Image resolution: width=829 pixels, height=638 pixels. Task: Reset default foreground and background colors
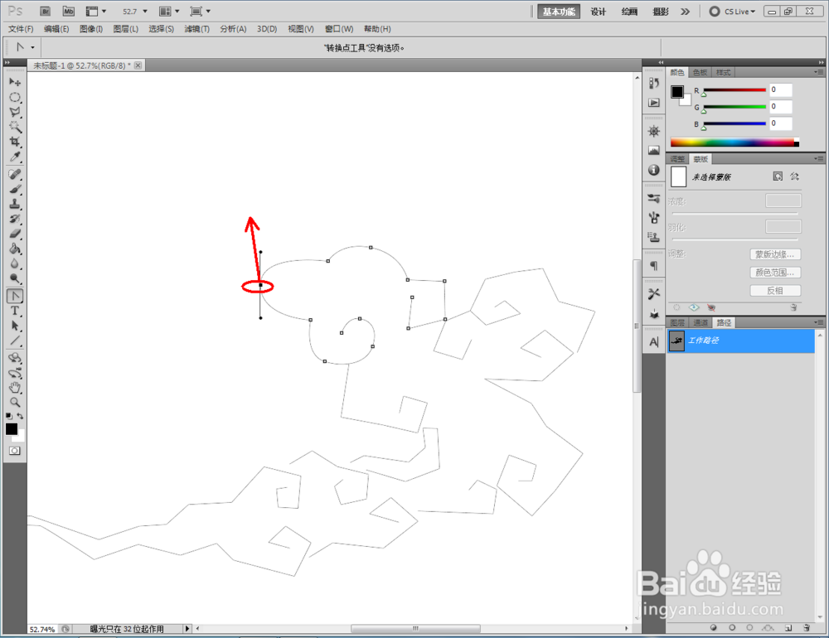click(9, 416)
